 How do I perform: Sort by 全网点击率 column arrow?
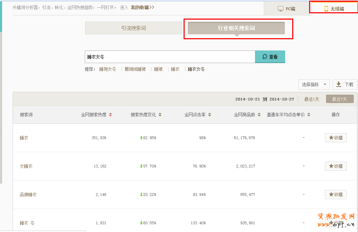[210, 115]
